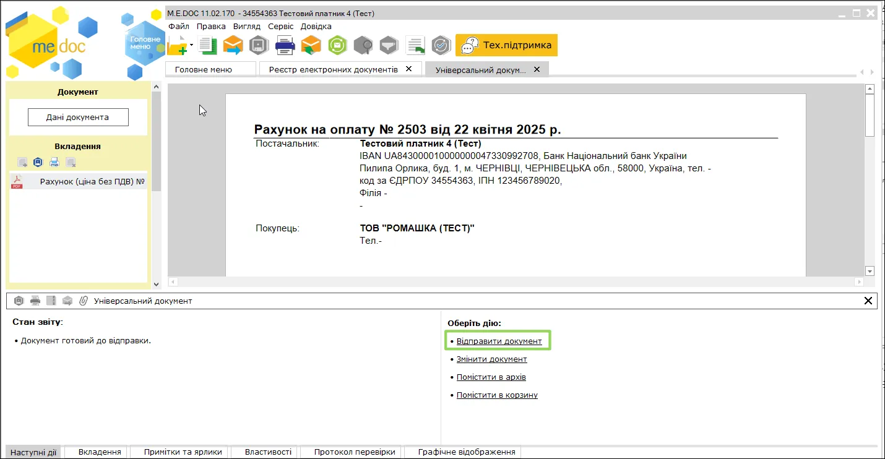Select attachment Рахунок (ціна без ПДВ) №
Screen dimensions: 885x459
tap(79, 181)
